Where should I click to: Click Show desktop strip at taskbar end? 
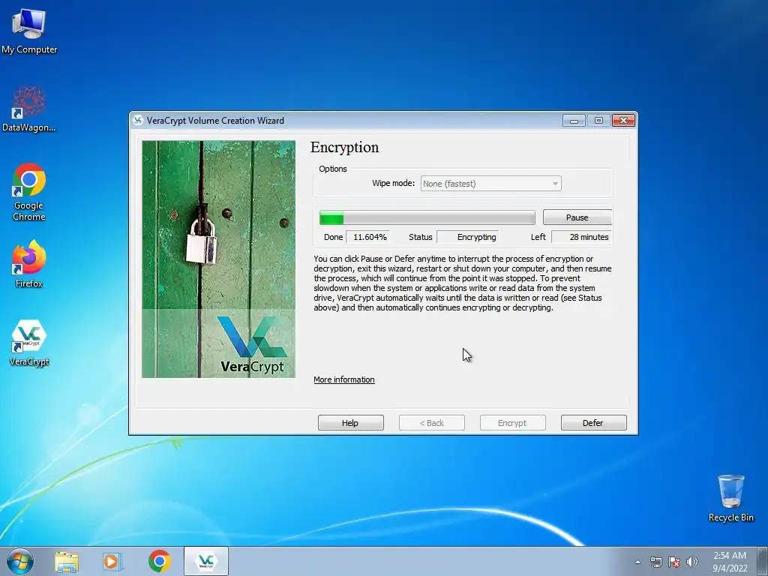[763, 561]
